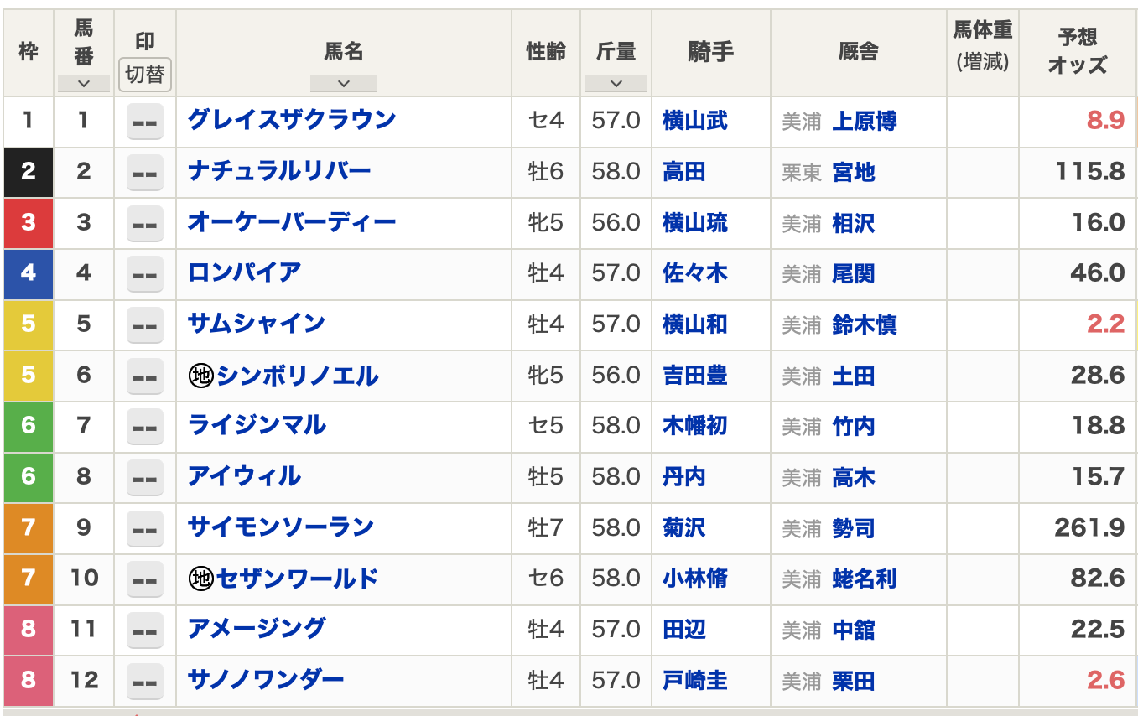Click the 地 icon beside シンボリノエル
The image size is (1138, 716).
pos(200,376)
